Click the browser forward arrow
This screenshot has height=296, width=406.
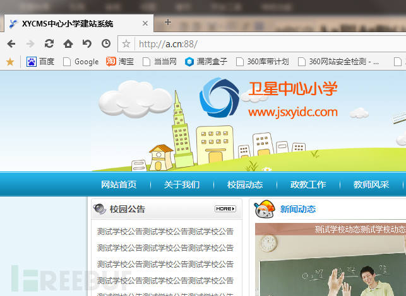(30, 43)
